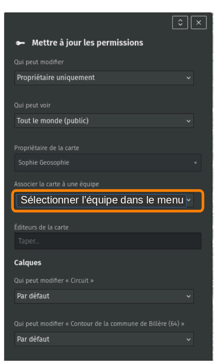Click the Contour de la commune de Billère label
This screenshot has height=364, width=215.
[x=99, y=324]
